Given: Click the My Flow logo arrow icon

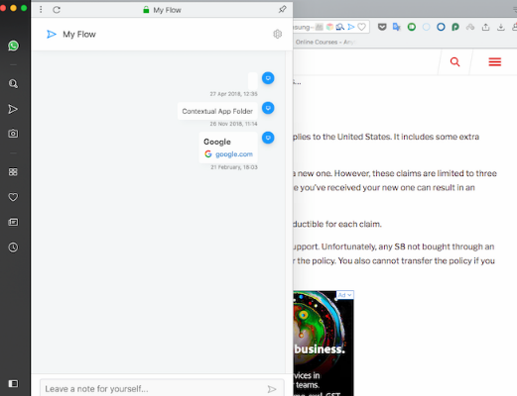Looking at the screenshot, I should pos(52,34).
